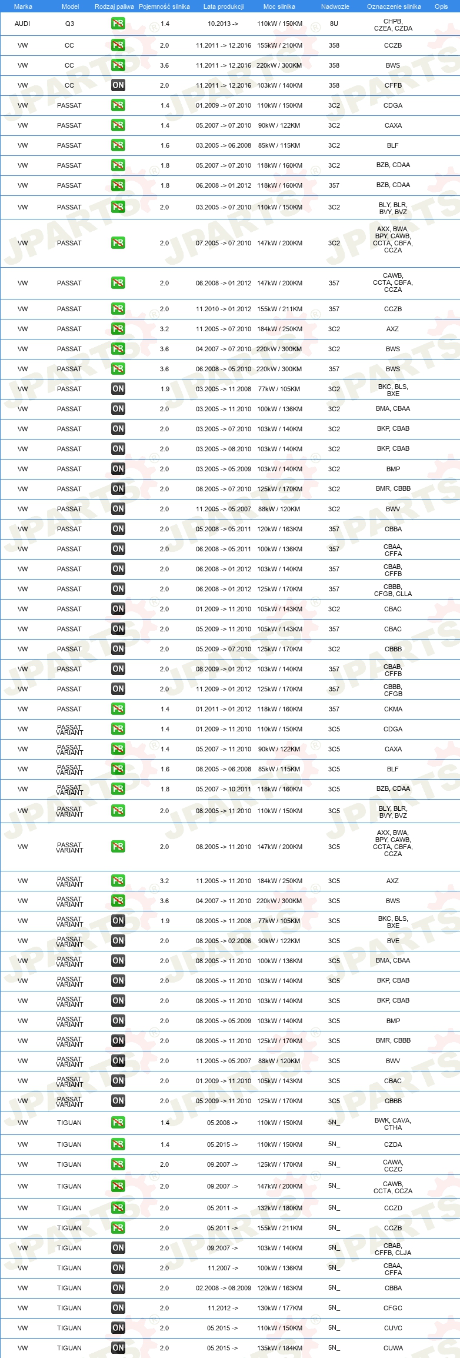This screenshot has height=1358, width=460.
Task: Click the diesel ON icon in the PASSAT VARIANT BMP row
Action: (x=118, y=1021)
